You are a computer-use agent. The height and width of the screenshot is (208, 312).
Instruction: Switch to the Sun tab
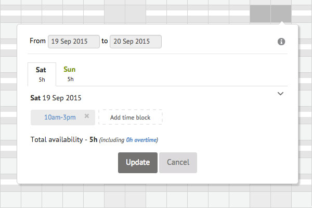click(70, 74)
